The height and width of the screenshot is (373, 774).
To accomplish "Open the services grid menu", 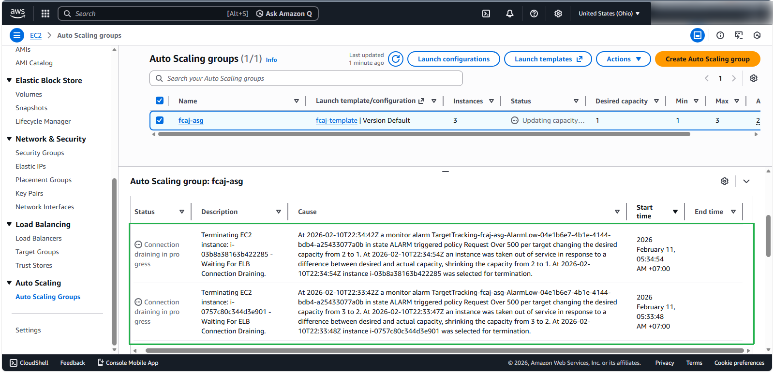I will pyautogui.click(x=45, y=14).
